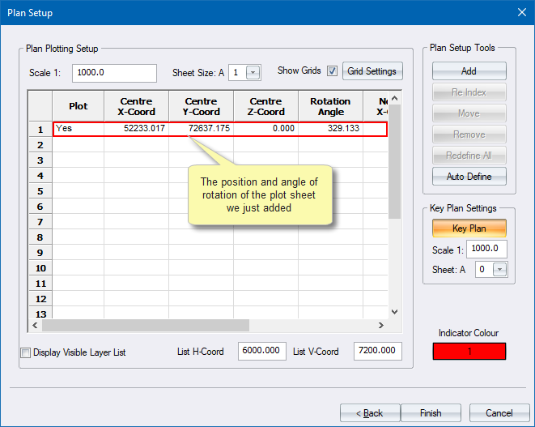Click the Key Plan Scale 1 field

(x=486, y=249)
